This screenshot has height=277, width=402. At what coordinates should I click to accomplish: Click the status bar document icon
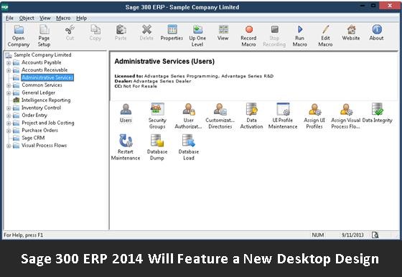(x=375, y=235)
